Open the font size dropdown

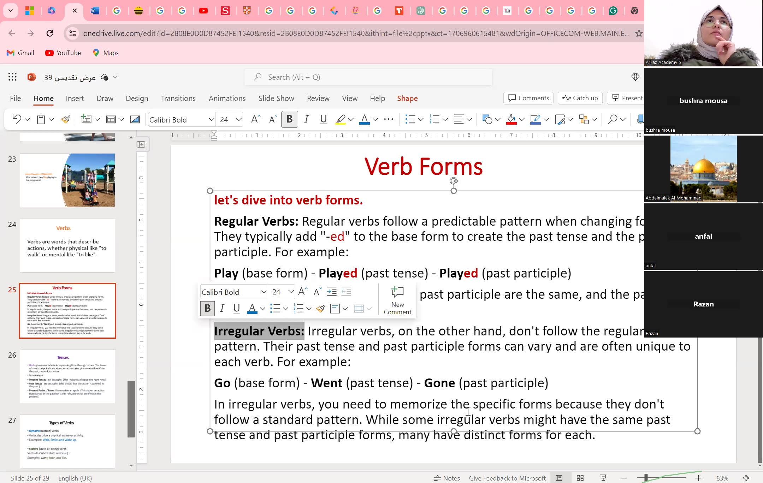(x=239, y=119)
